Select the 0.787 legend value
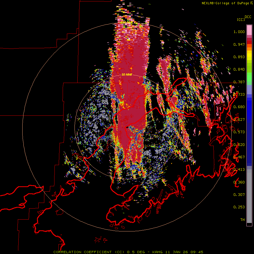The width and height of the screenshot is (254, 254). click(x=239, y=82)
